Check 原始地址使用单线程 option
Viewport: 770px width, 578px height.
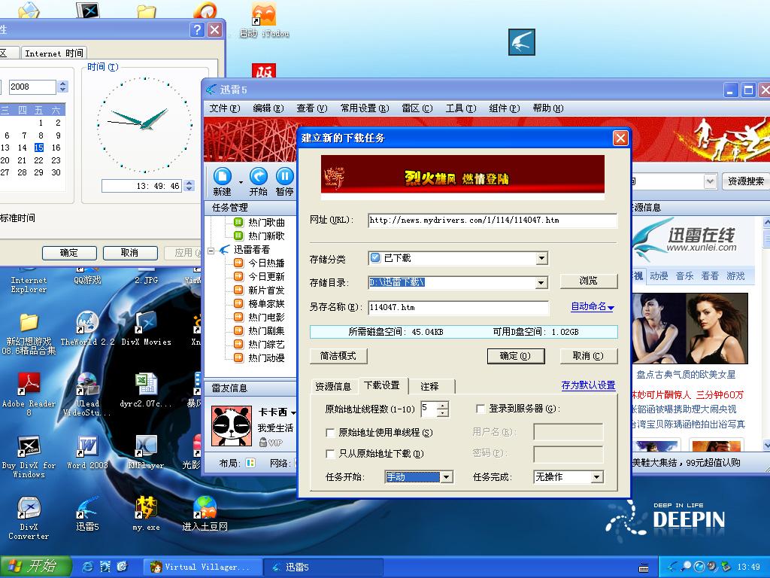pos(331,433)
